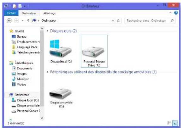This screenshot has height=128, width=181.
Task: Click the navigation pane scroll down arrow
Action: click(42, 118)
